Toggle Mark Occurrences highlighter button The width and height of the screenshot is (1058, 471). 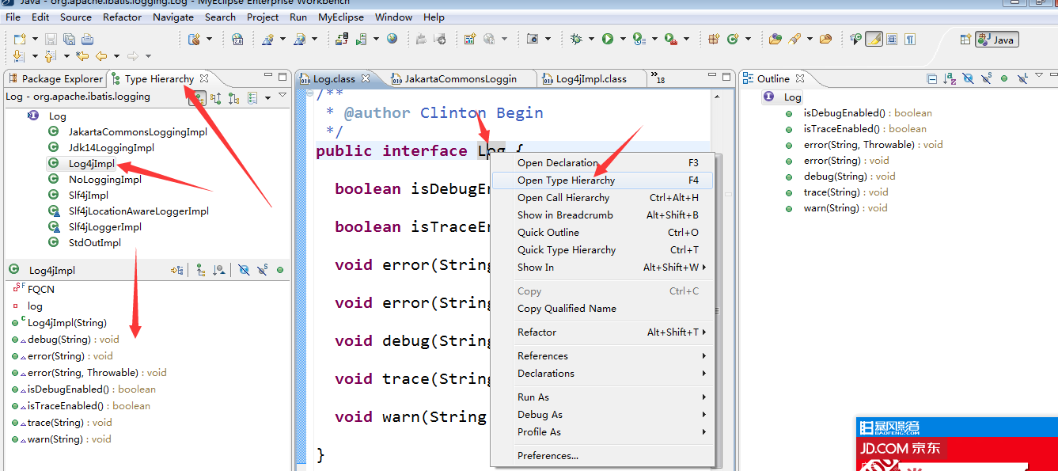pyautogui.click(x=874, y=39)
